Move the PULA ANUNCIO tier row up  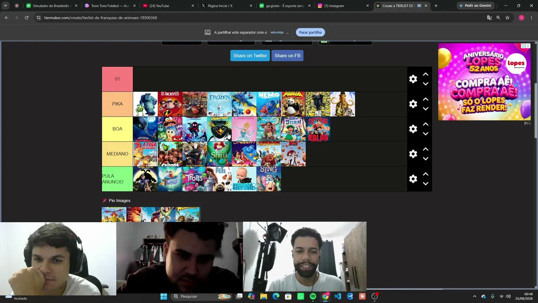pos(425,174)
